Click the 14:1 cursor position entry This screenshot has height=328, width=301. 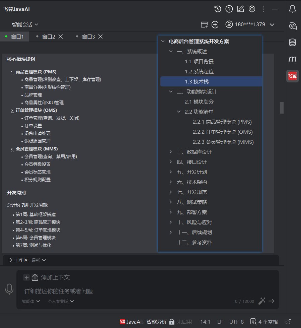click(x=205, y=322)
